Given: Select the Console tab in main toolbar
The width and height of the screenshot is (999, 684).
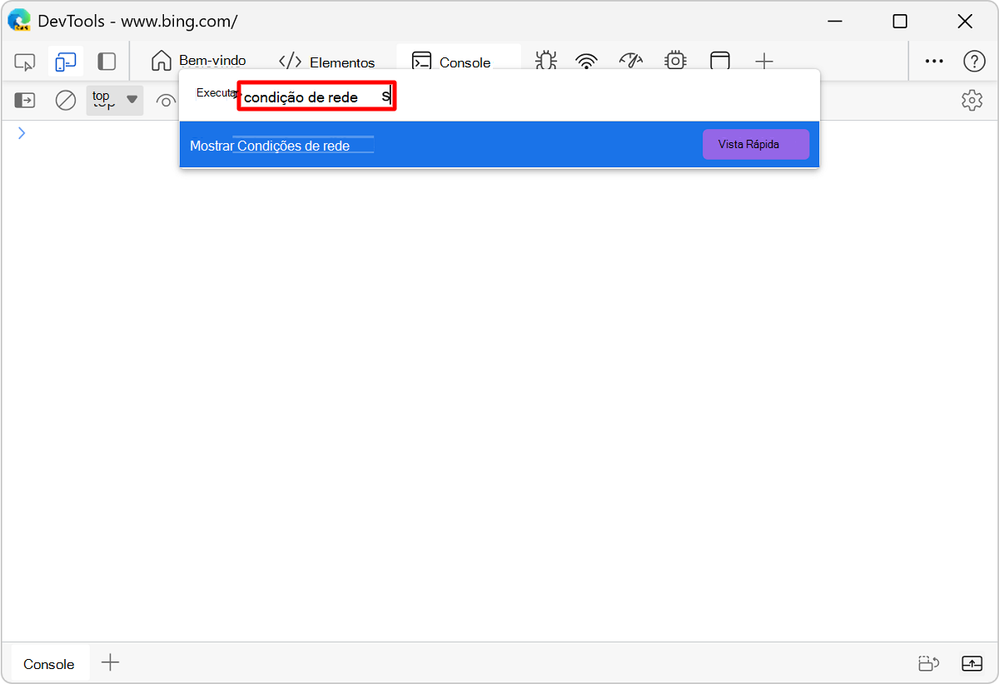Looking at the screenshot, I should [x=459, y=62].
